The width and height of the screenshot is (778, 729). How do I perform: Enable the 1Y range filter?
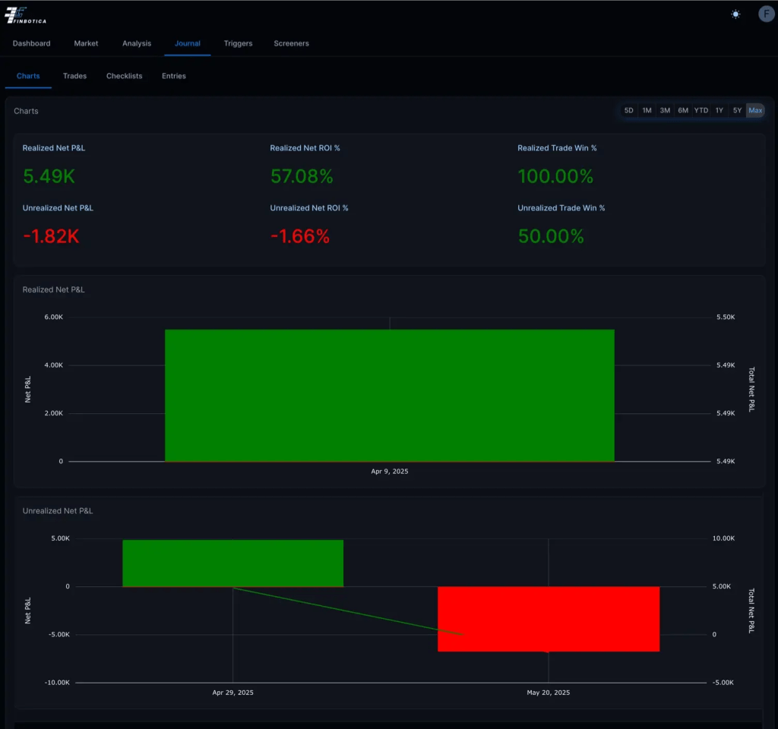pyautogui.click(x=719, y=110)
